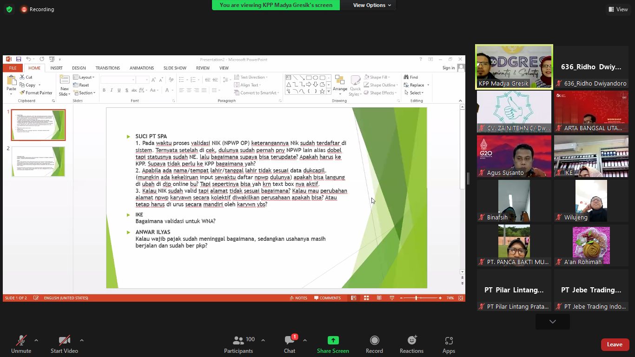This screenshot has height=357, width=635.
Task: Switch the Zoom View layout
Action: click(618, 9)
